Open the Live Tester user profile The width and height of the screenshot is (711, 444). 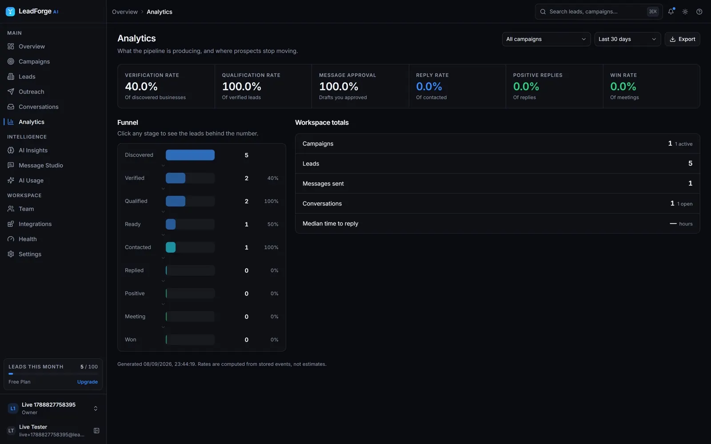[46, 431]
